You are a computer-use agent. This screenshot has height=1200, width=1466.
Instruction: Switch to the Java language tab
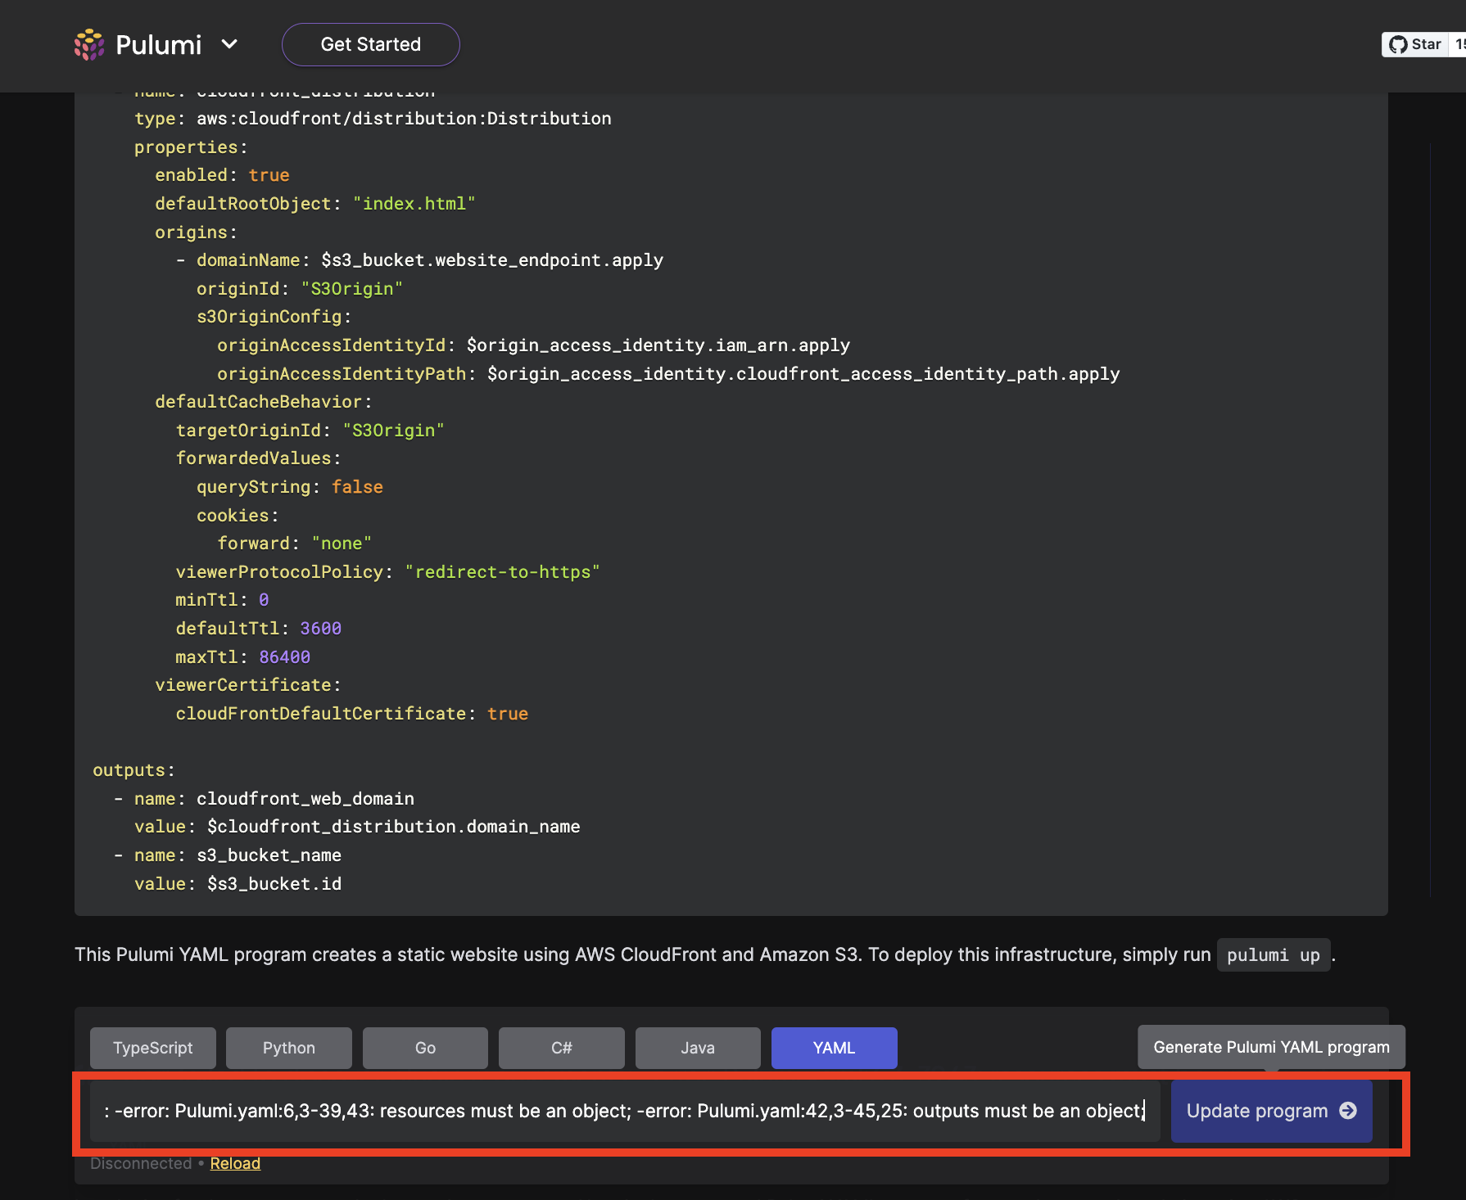(x=698, y=1048)
